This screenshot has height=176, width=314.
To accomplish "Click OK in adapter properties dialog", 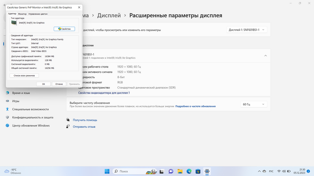I will [44, 84].
